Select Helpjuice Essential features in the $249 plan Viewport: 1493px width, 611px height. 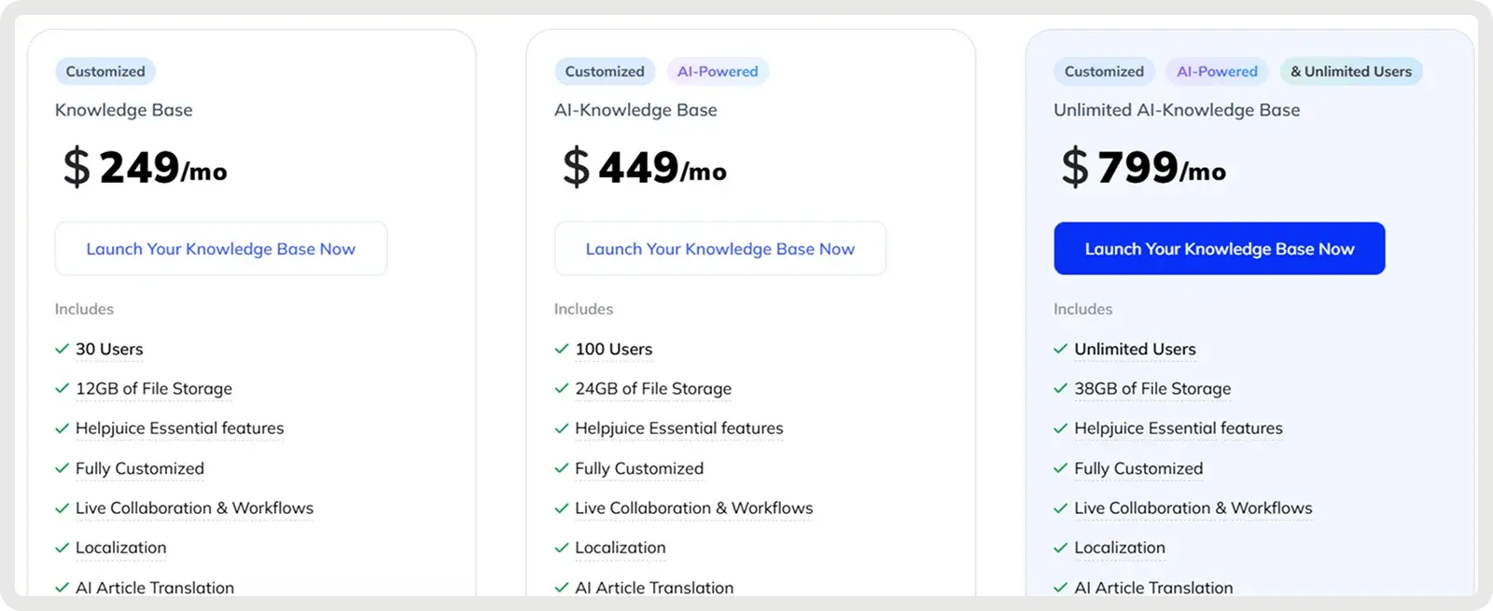pos(179,428)
